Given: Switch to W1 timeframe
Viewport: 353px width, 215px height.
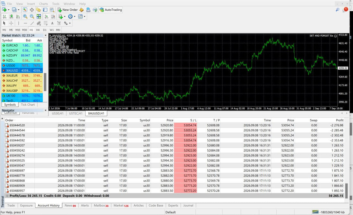Looking at the screenshot, I should (x=52, y=30).
